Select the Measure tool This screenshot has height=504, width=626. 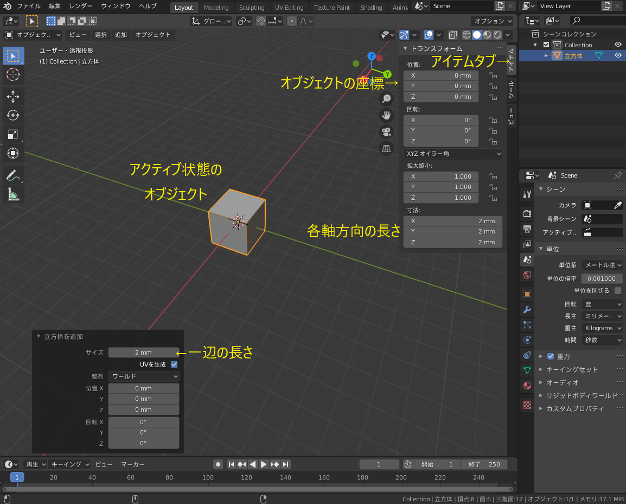pos(13,194)
